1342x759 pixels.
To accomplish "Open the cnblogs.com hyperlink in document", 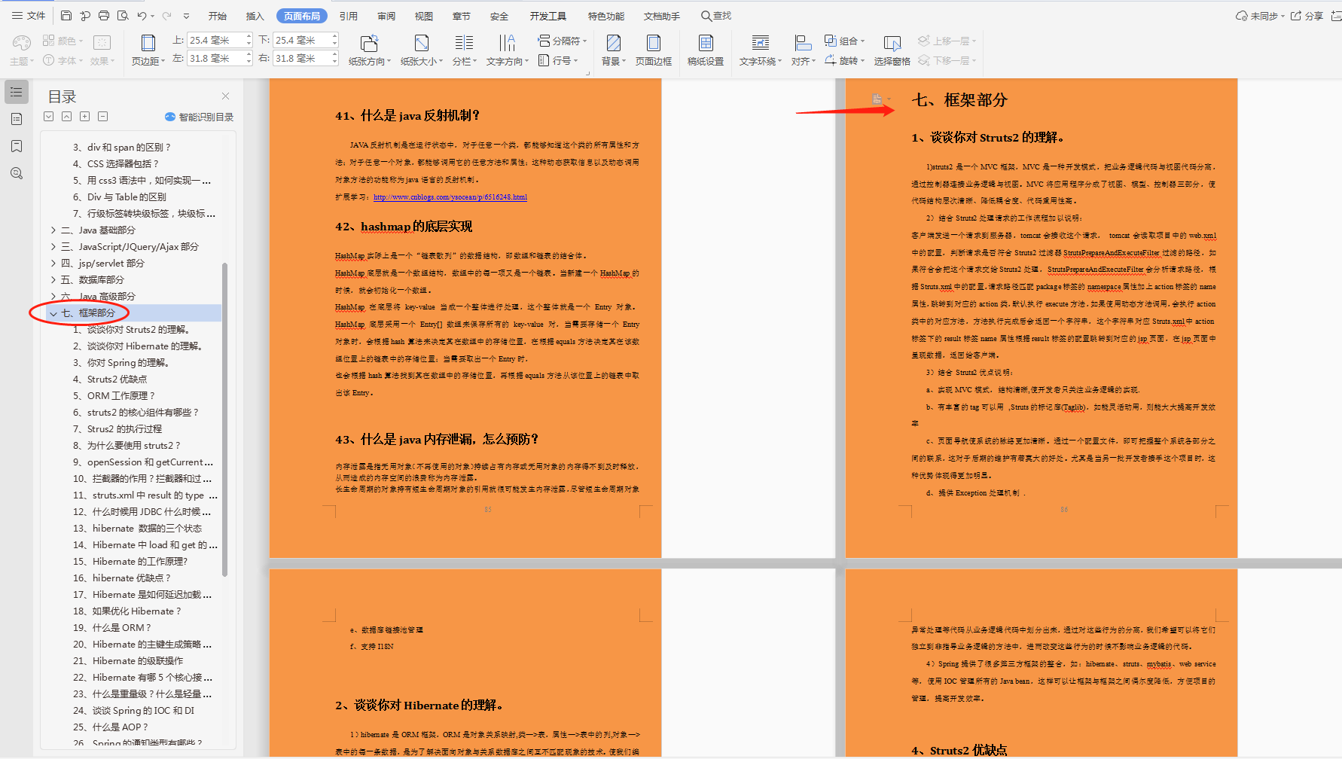I will point(450,197).
